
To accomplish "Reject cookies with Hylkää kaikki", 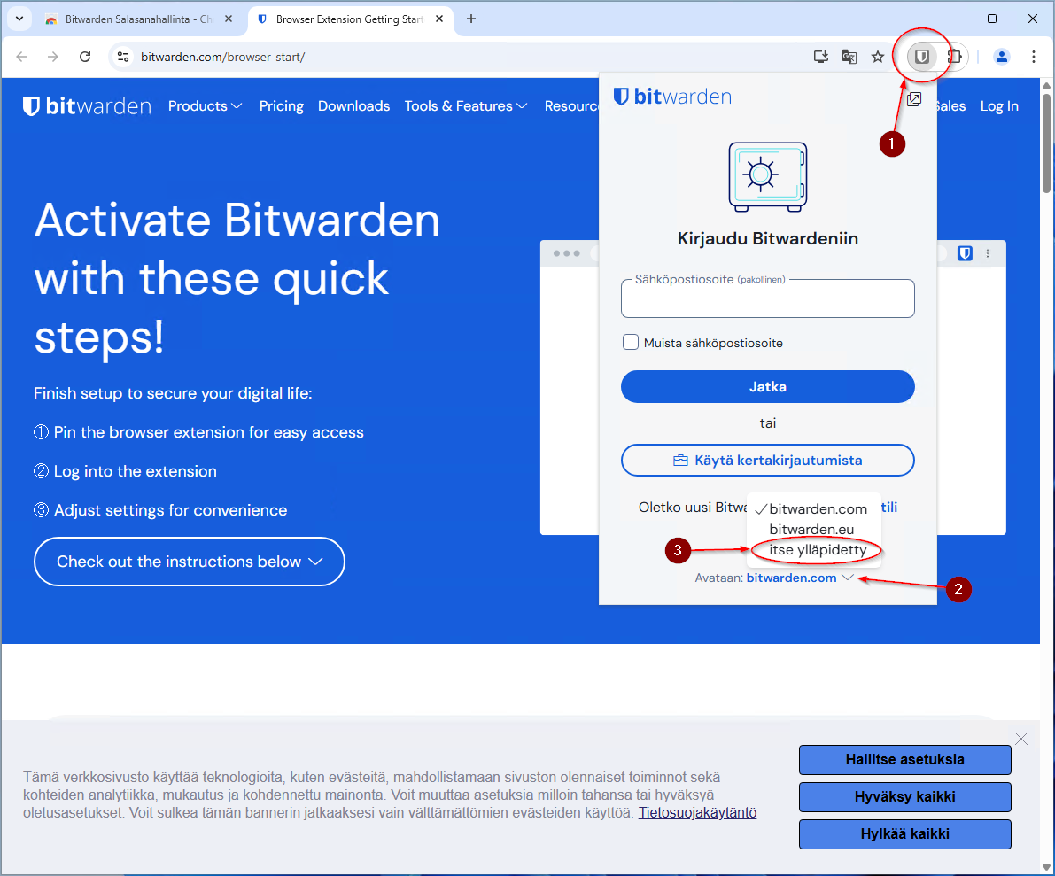I will point(905,833).
